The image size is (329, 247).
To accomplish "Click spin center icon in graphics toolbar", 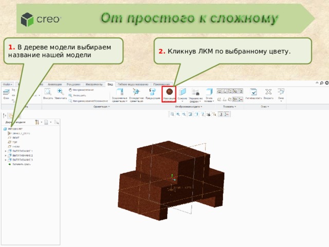I will coord(227,114).
